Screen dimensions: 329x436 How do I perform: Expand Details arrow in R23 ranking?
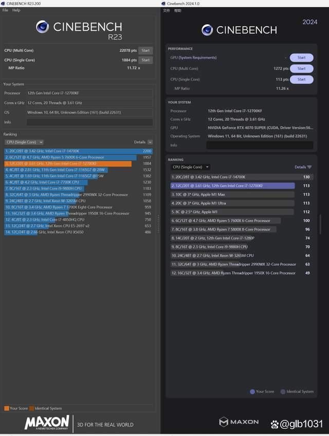click(150, 142)
